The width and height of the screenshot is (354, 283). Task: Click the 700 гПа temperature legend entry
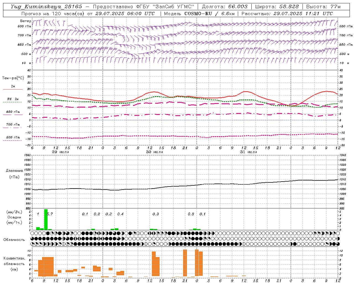click(13, 125)
